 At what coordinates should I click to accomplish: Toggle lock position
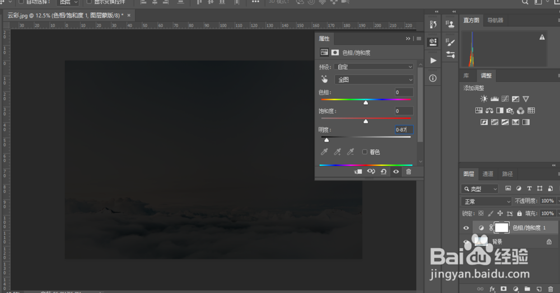pyautogui.click(x=500, y=213)
